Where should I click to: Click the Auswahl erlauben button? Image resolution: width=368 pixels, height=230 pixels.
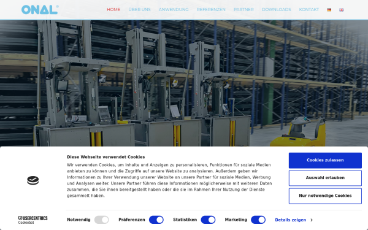click(325, 178)
